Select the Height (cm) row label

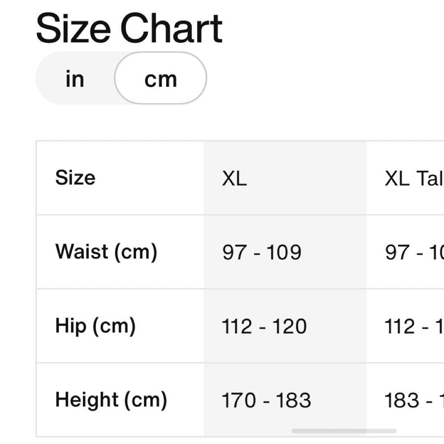(113, 399)
